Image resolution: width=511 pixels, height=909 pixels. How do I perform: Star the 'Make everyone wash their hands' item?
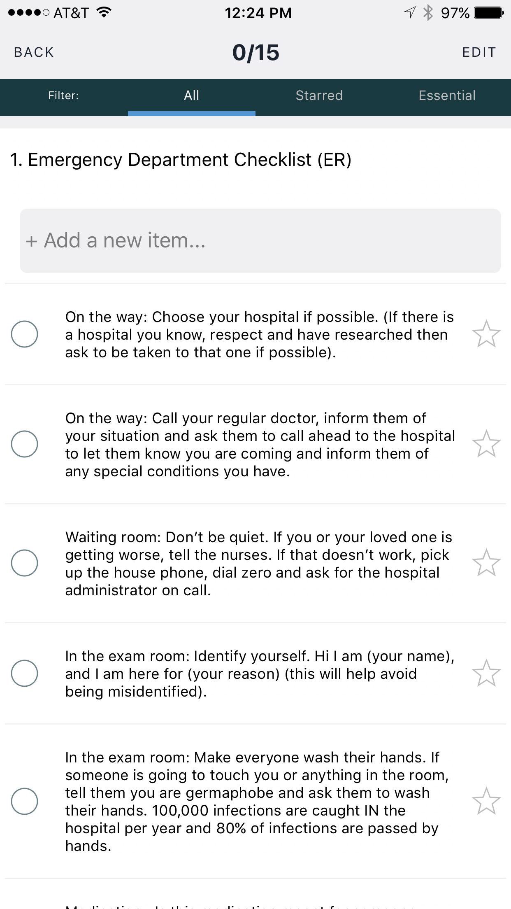486,801
